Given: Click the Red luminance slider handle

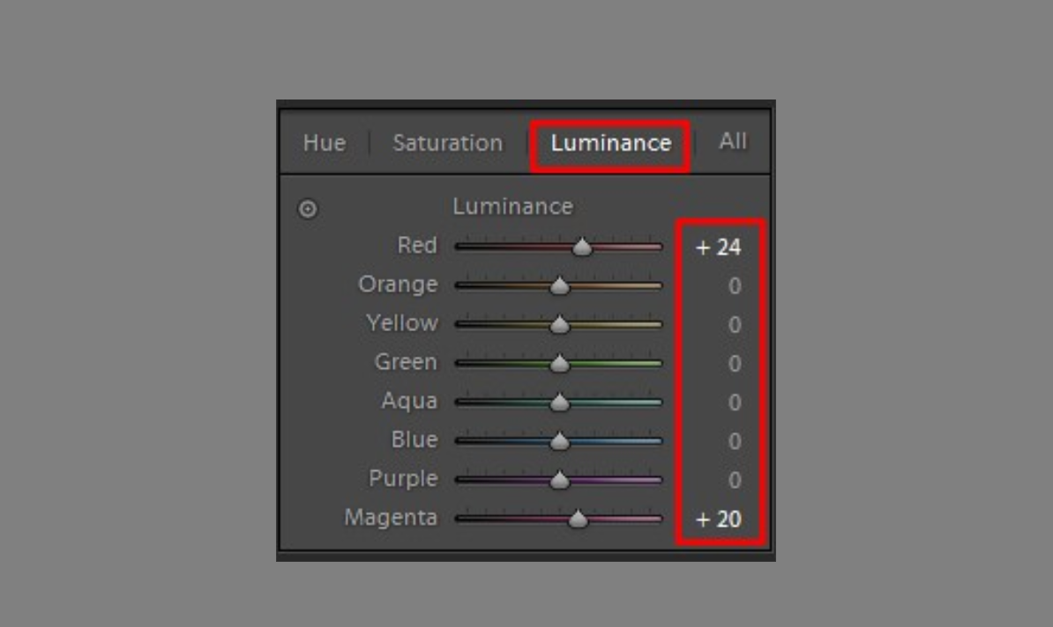Looking at the screenshot, I should coord(582,247).
